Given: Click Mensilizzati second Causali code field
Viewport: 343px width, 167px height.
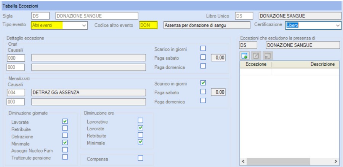Looking at the screenshot, I should [x=16, y=102].
